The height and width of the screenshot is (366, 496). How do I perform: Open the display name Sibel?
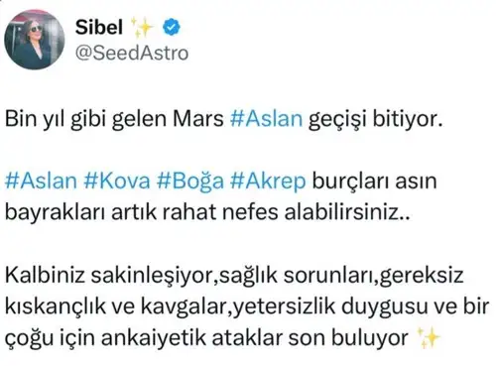pos(99,27)
